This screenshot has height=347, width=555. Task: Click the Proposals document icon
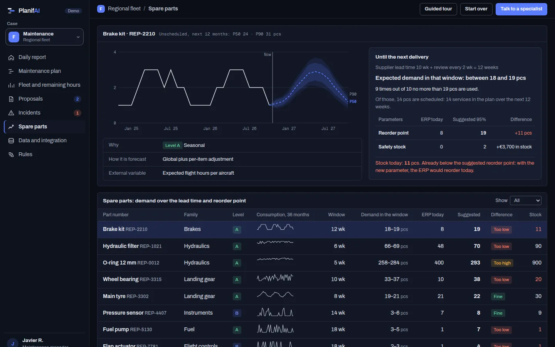coord(11,99)
